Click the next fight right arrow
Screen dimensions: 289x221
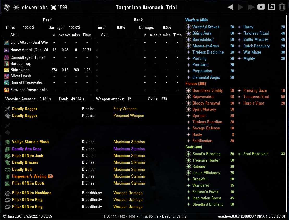240,7
